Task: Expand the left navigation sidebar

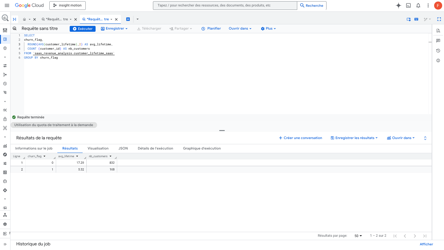Action: [5, 244]
